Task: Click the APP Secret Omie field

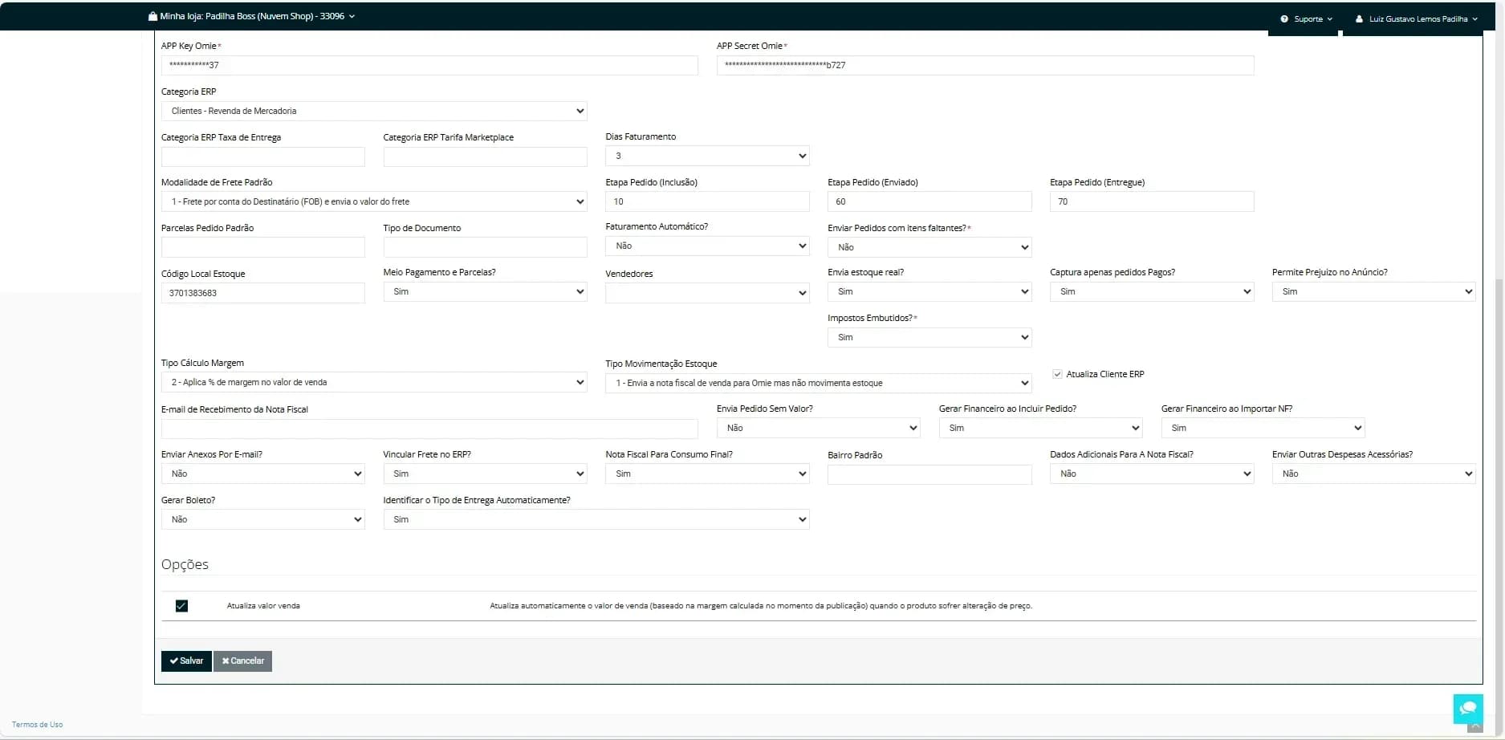Action: click(985, 65)
